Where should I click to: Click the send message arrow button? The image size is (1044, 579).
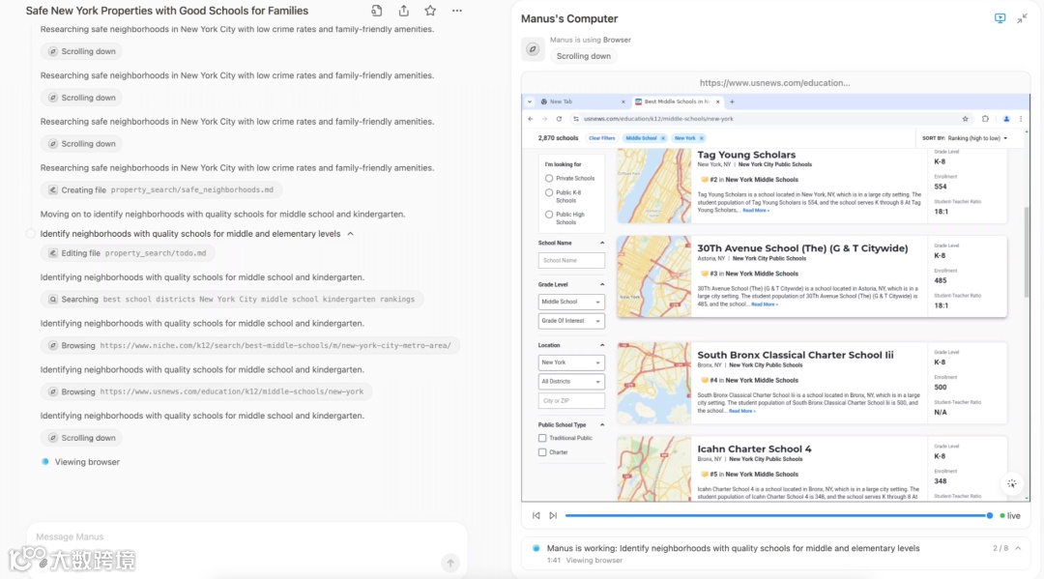coord(450,563)
